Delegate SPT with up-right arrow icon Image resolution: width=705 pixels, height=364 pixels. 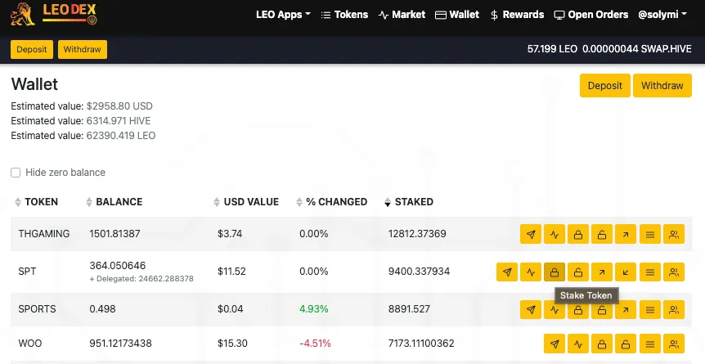tap(602, 272)
